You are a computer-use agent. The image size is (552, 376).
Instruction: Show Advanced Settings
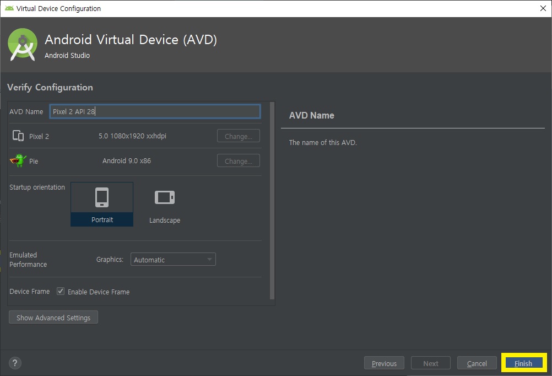click(53, 317)
